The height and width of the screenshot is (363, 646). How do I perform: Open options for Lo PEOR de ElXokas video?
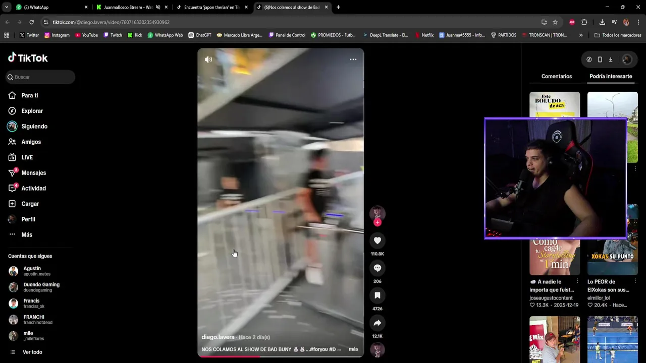click(635, 281)
